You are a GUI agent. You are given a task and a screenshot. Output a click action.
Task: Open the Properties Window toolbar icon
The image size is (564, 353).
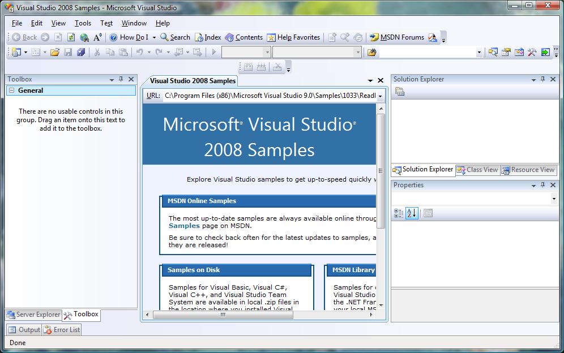(506, 53)
